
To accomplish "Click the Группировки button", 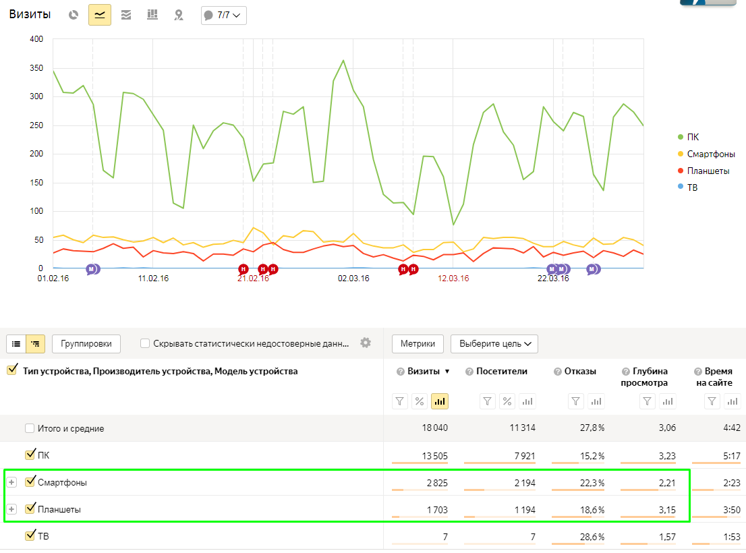I will (86, 343).
